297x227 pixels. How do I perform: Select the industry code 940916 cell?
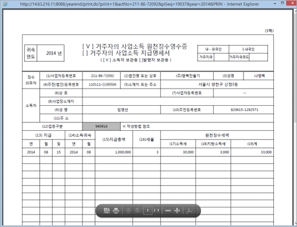coord(101,127)
